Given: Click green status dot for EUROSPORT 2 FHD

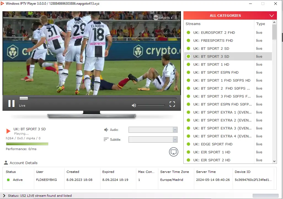Looking at the screenshot, I should (x=188, y=32).
